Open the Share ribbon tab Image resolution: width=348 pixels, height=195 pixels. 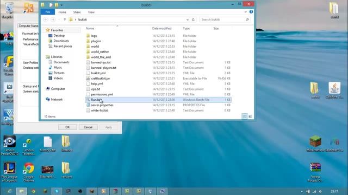77,12
